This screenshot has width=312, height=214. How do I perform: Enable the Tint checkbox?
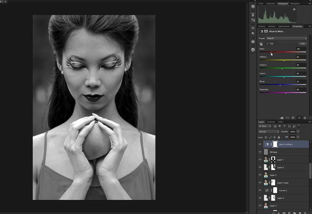tap(267, 44)
